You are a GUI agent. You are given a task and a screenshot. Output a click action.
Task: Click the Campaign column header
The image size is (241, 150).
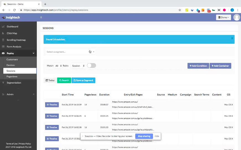pyautogui.click(x=185, y=95)
